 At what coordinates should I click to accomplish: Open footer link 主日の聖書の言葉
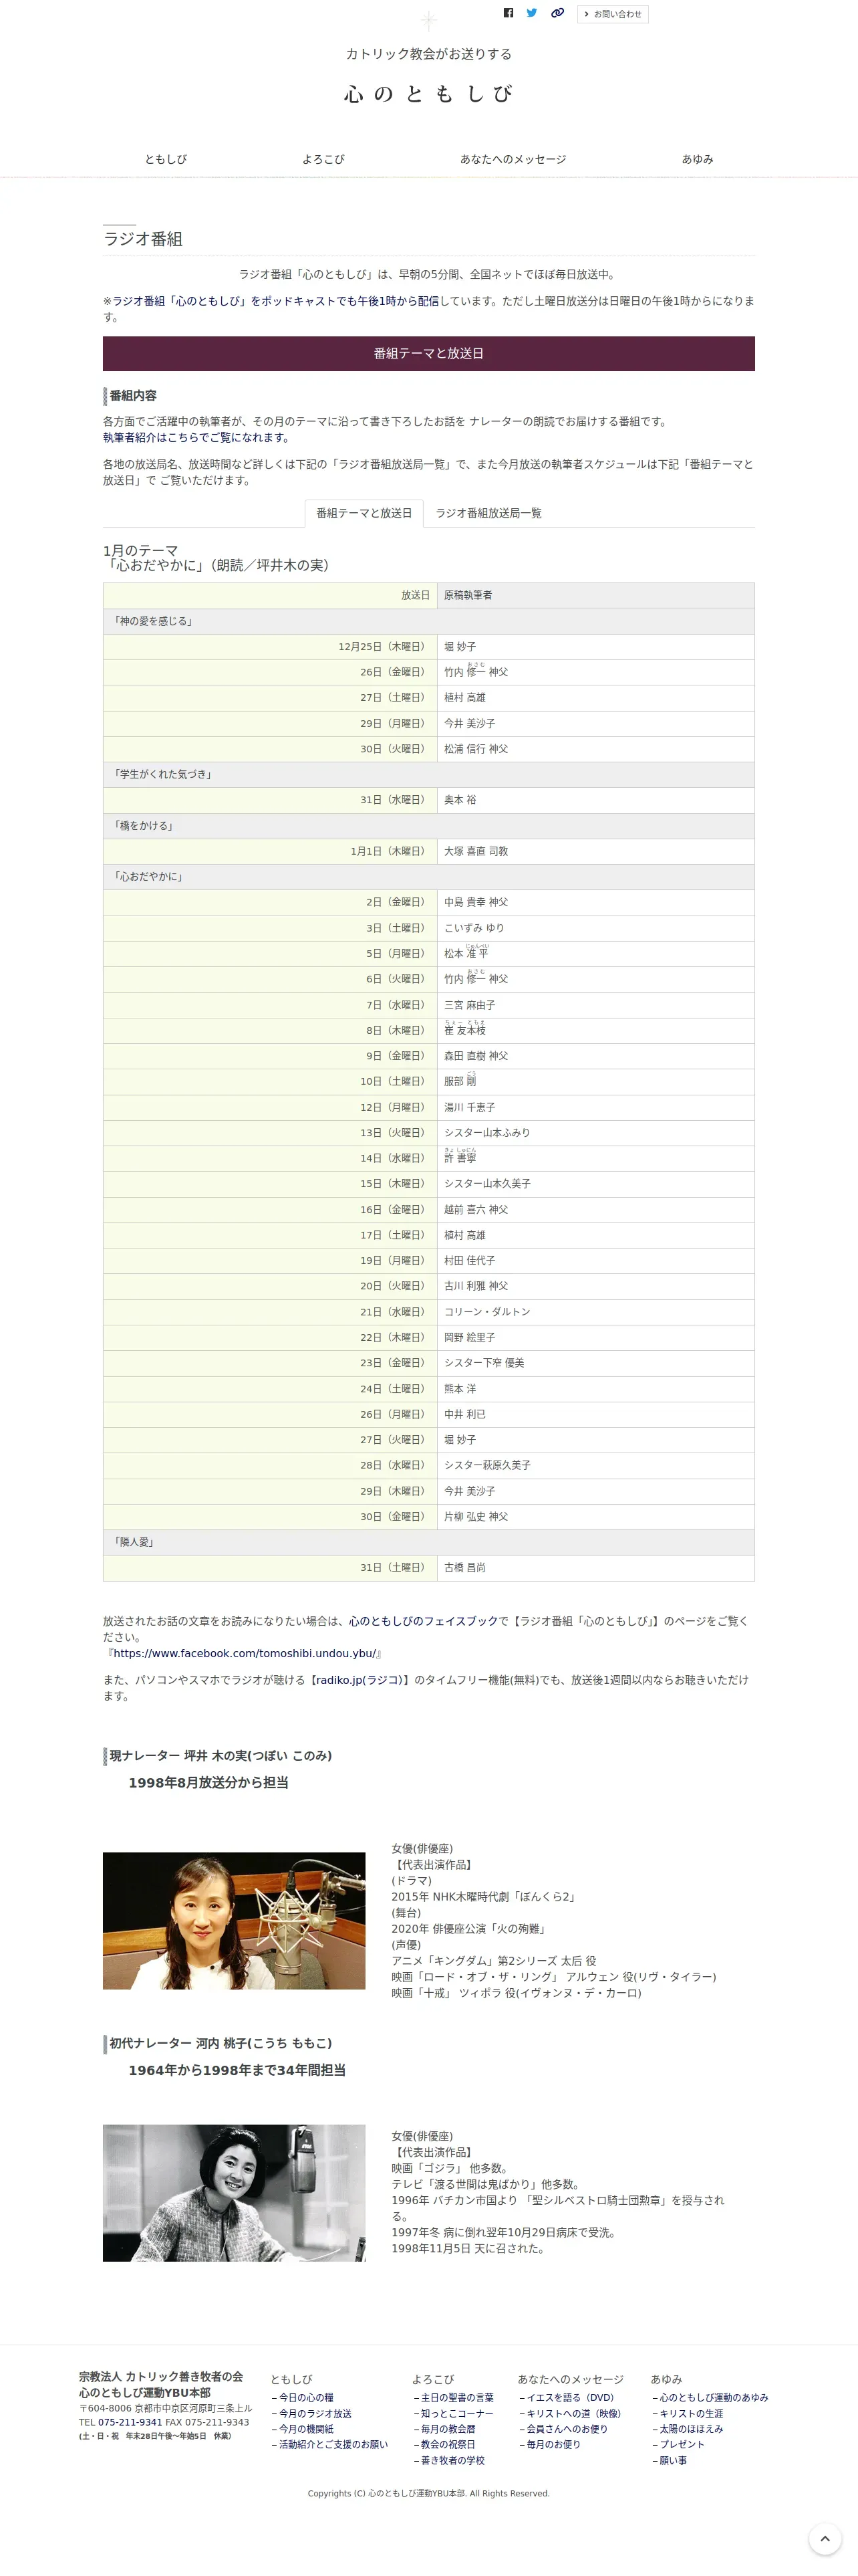(x=454, y=2397)
